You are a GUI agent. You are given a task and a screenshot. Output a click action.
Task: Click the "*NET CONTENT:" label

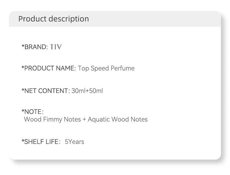pos(46,91)
